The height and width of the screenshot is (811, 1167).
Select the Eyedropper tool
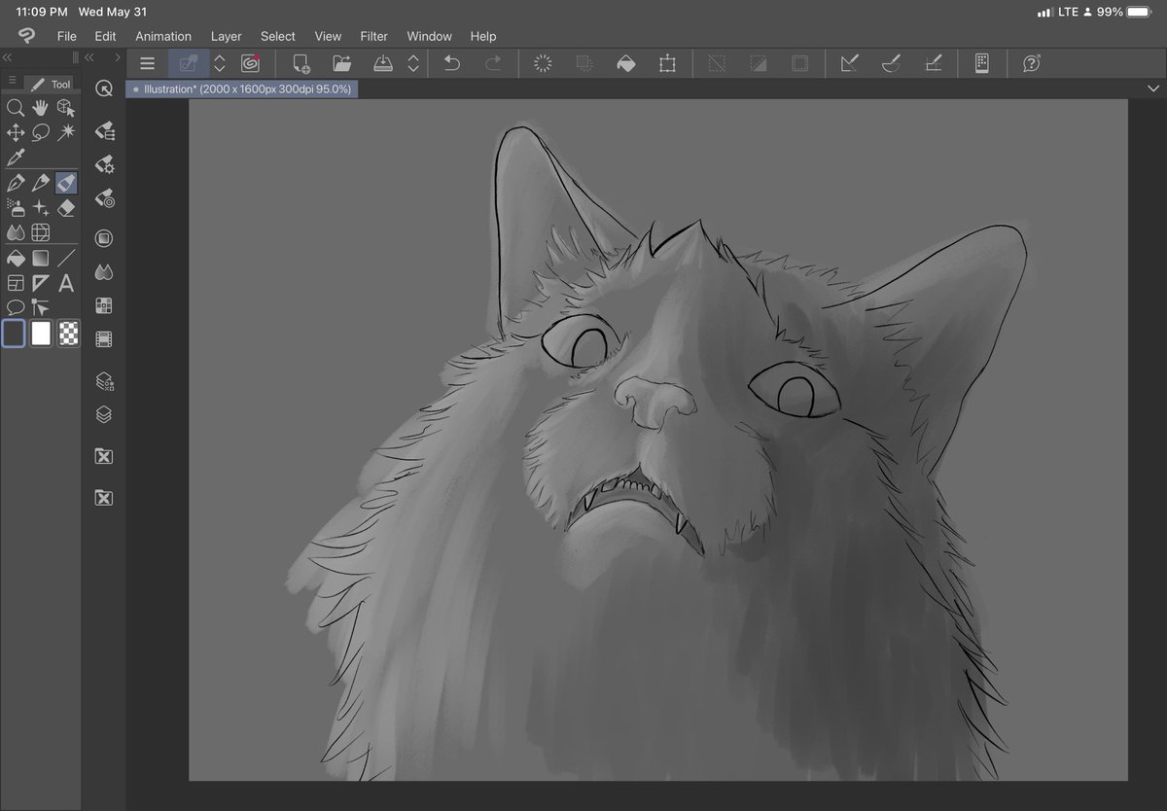(15, 158)
